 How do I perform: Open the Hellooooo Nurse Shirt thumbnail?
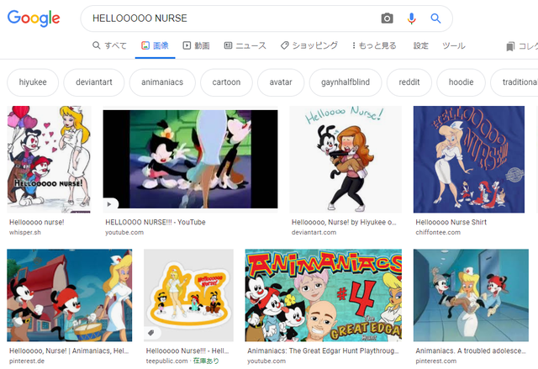point(469,159)
